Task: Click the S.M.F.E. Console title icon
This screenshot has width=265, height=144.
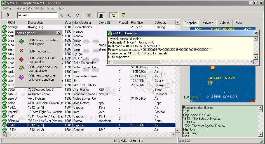Action: 110,33
